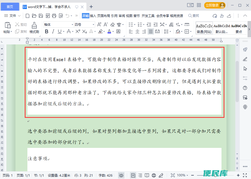Click the 立即登录 login button
This screenshot has width=251, height=179.
click(214, 5)
